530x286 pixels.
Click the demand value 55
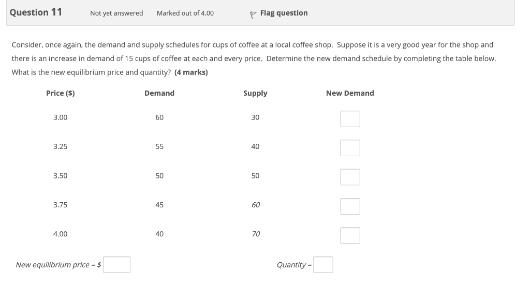[x=159, y=146]
